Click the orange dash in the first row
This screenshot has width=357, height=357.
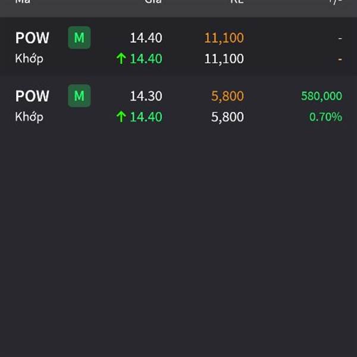(340, 59)
